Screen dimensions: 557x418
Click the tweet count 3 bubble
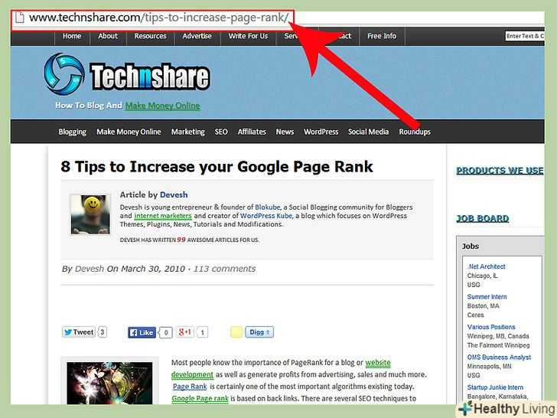tap(103, 332)
